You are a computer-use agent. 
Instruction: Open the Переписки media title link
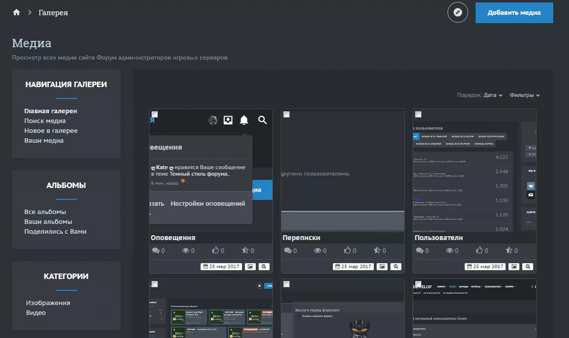click(301, 238)
